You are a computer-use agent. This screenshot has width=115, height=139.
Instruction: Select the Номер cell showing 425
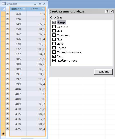point(18,129)
